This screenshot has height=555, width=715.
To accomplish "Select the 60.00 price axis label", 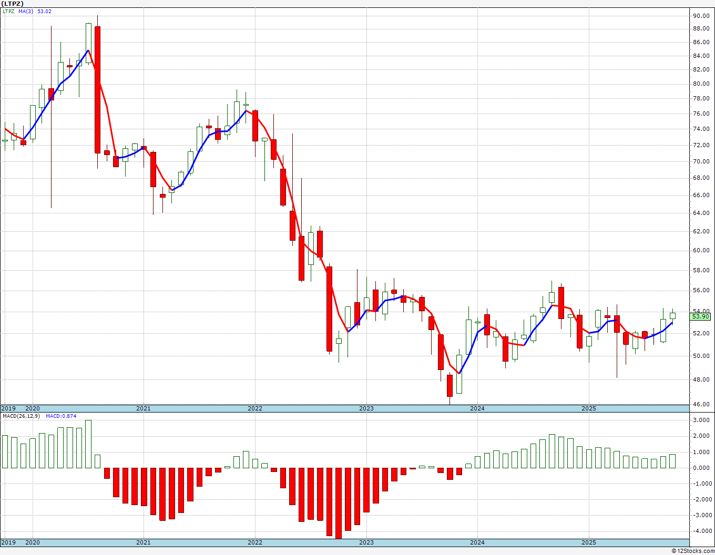I will [x=701, y=250].
